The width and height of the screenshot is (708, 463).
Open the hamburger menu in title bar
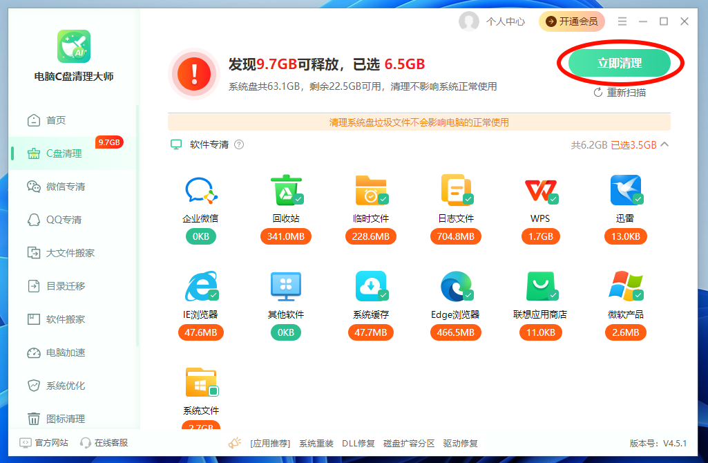(x=622, y=21)
